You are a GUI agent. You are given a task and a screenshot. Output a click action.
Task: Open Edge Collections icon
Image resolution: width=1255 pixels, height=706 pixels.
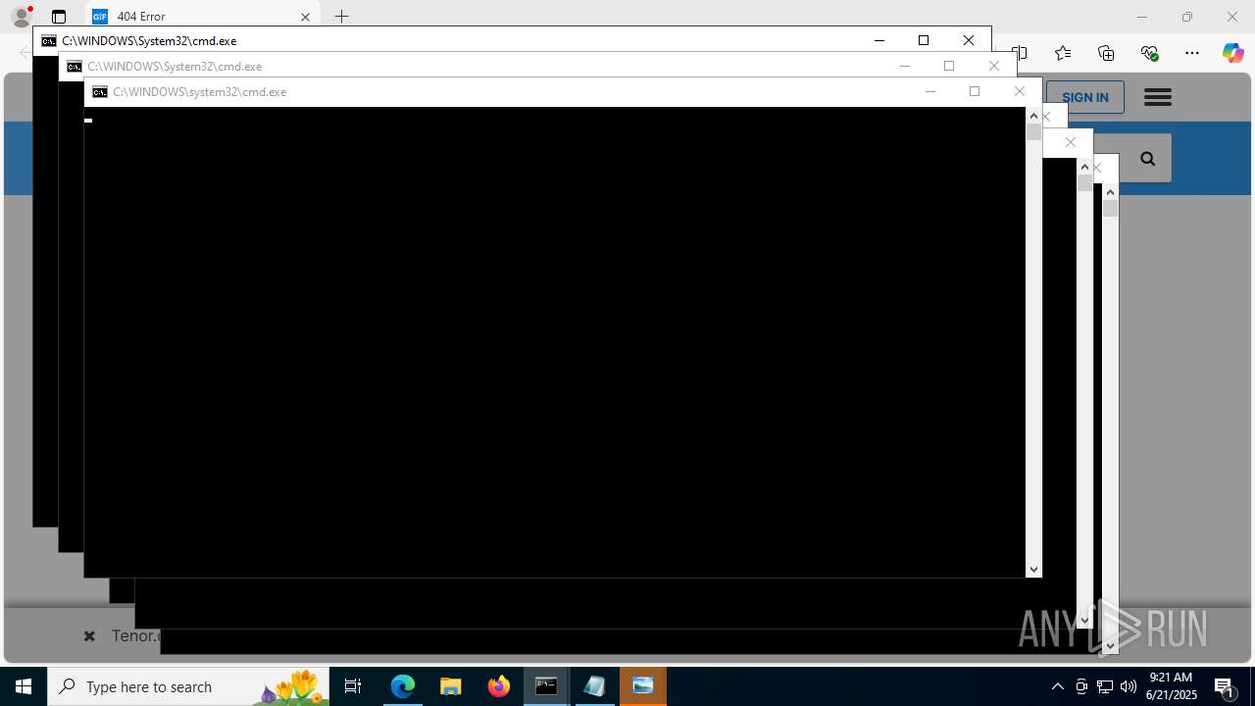click(x=1106, y=53)
